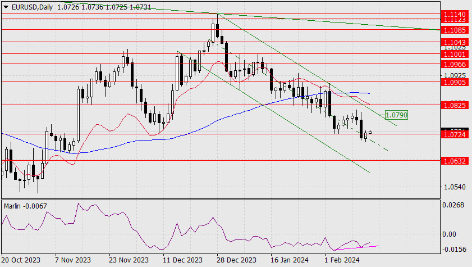Click the green 1.0790 target label
Viewport: 472px width, 267px height.
point(396,115)
